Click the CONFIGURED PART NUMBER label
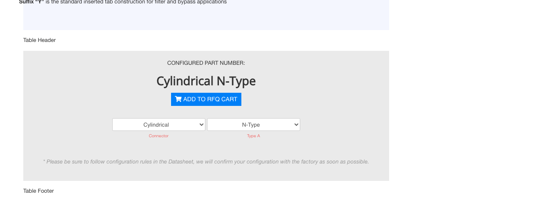Viewport: 542px width, 205px height. [x=206, y=63]
